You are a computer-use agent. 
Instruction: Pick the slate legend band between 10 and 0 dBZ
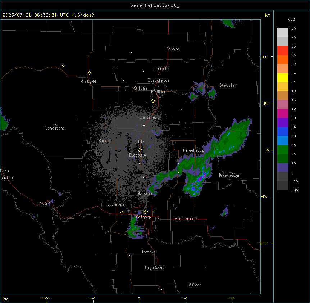pyautogui.click(x=283, y=168)
